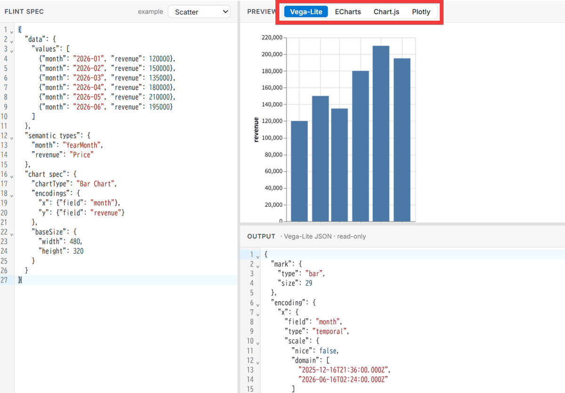565x393 pixels.
Task: Click the "Vega-Lite JSON · read-only" label
Action: click(325, 236)
